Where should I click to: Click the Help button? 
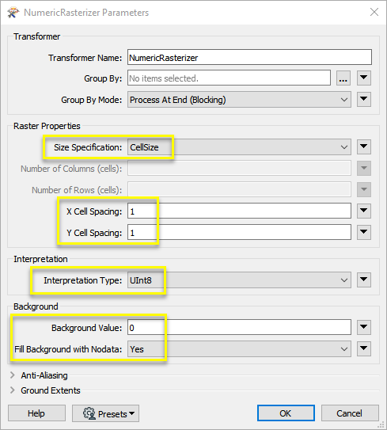[x=36, y=413]
